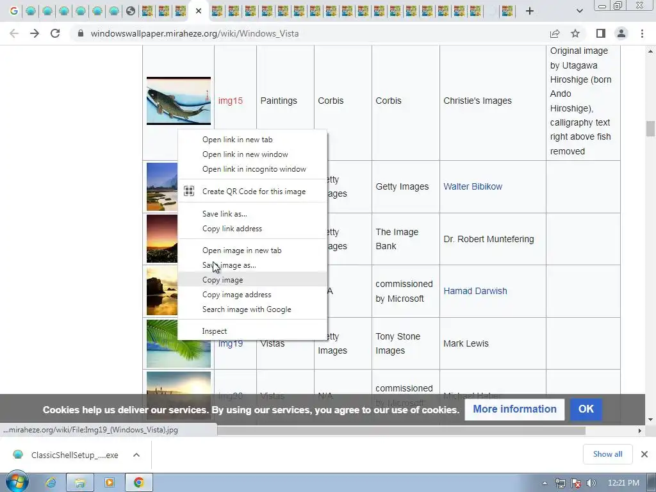Close the active tab with its X
The width and height of the screenshot is (656, 492).
click(199, 11)
